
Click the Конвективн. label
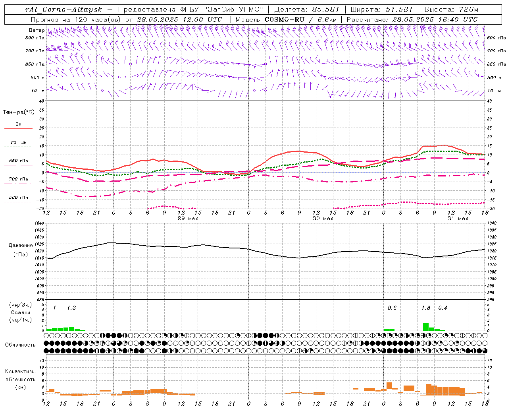pos(20,372)
